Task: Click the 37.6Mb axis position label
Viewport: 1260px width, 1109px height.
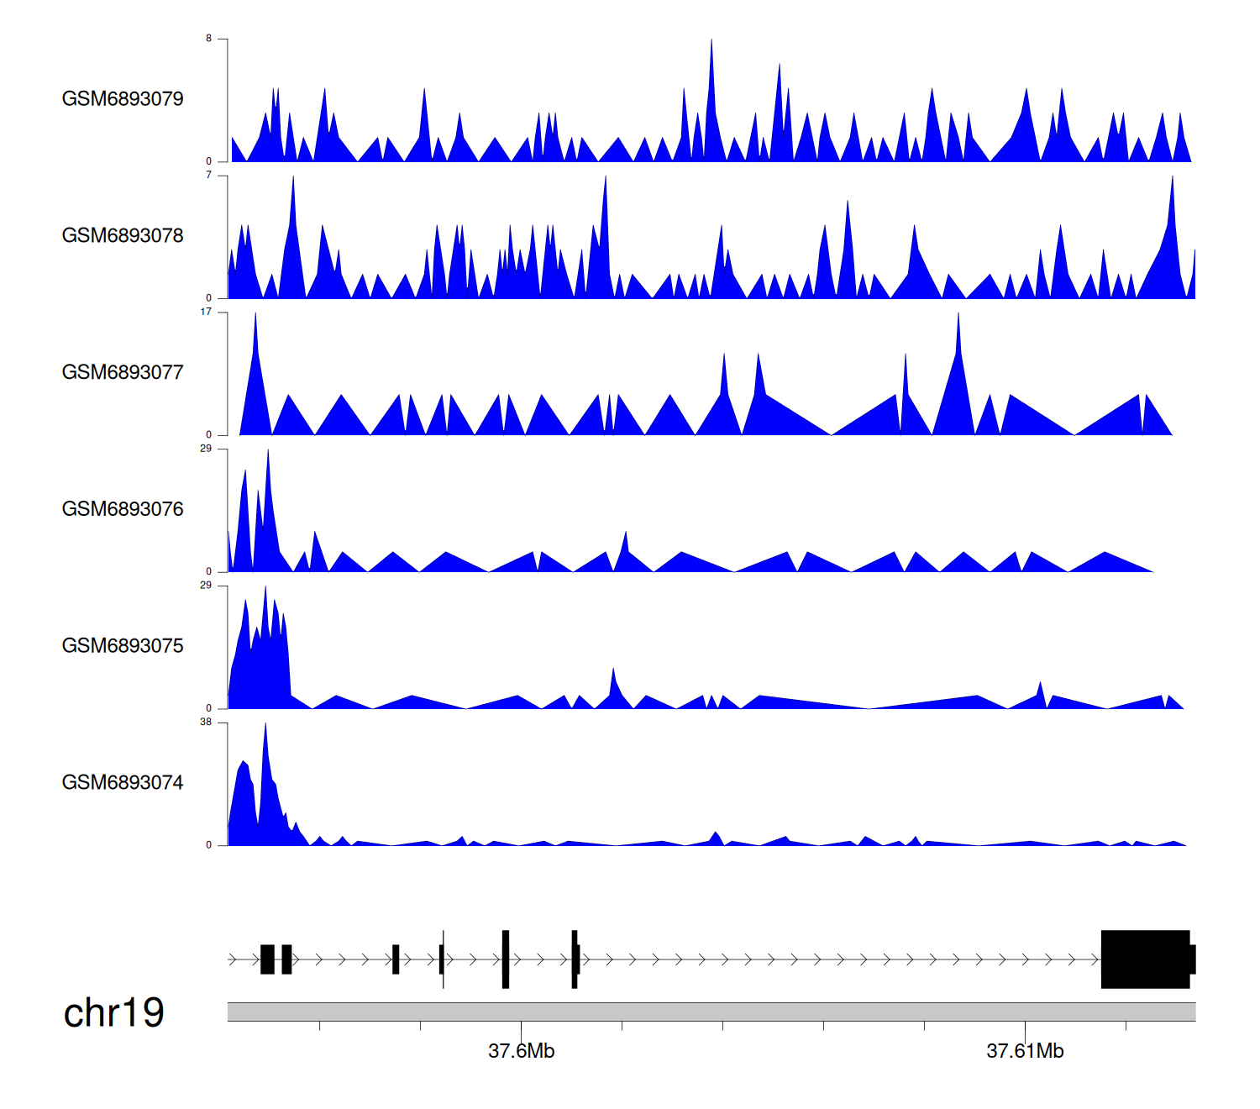Action: [x=521, y=1051]
